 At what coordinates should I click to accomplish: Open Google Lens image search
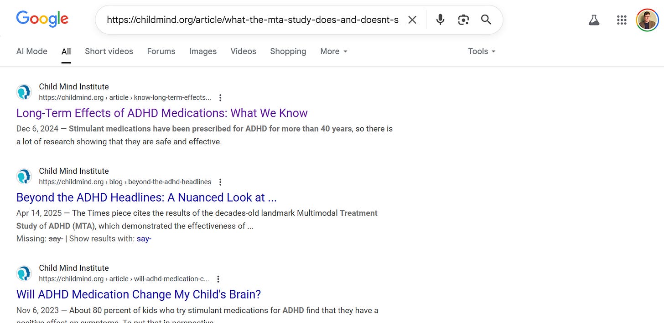(x=463, y=20)
